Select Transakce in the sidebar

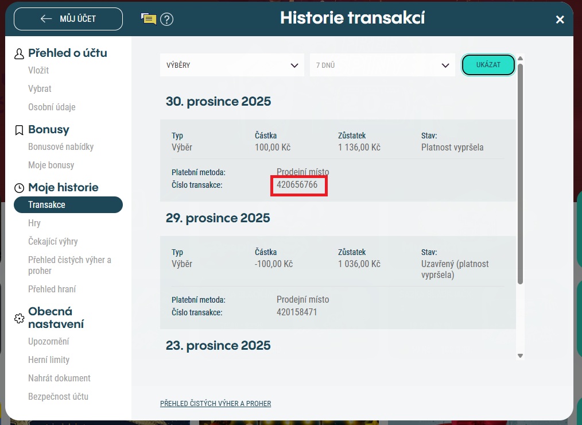(x=68, y=205)
